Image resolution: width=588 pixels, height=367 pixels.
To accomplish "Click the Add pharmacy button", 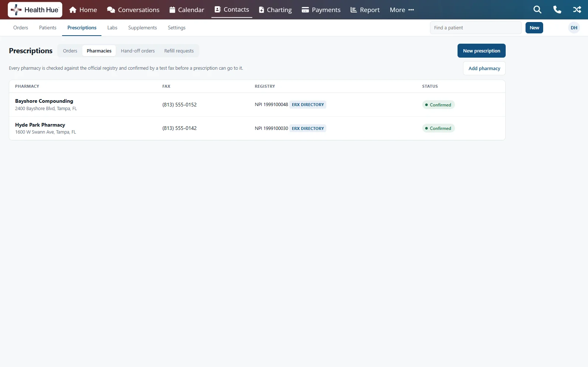I will [484, 68].
